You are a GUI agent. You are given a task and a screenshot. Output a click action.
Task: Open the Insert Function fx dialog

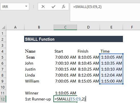tap(64, 7)
